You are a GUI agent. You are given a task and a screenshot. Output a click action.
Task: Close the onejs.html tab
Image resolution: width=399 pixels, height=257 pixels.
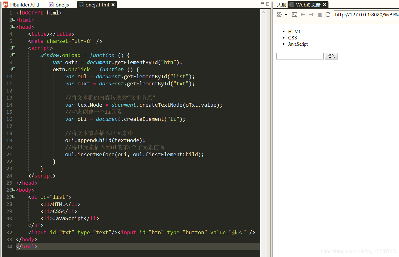(x=113, y=5)
